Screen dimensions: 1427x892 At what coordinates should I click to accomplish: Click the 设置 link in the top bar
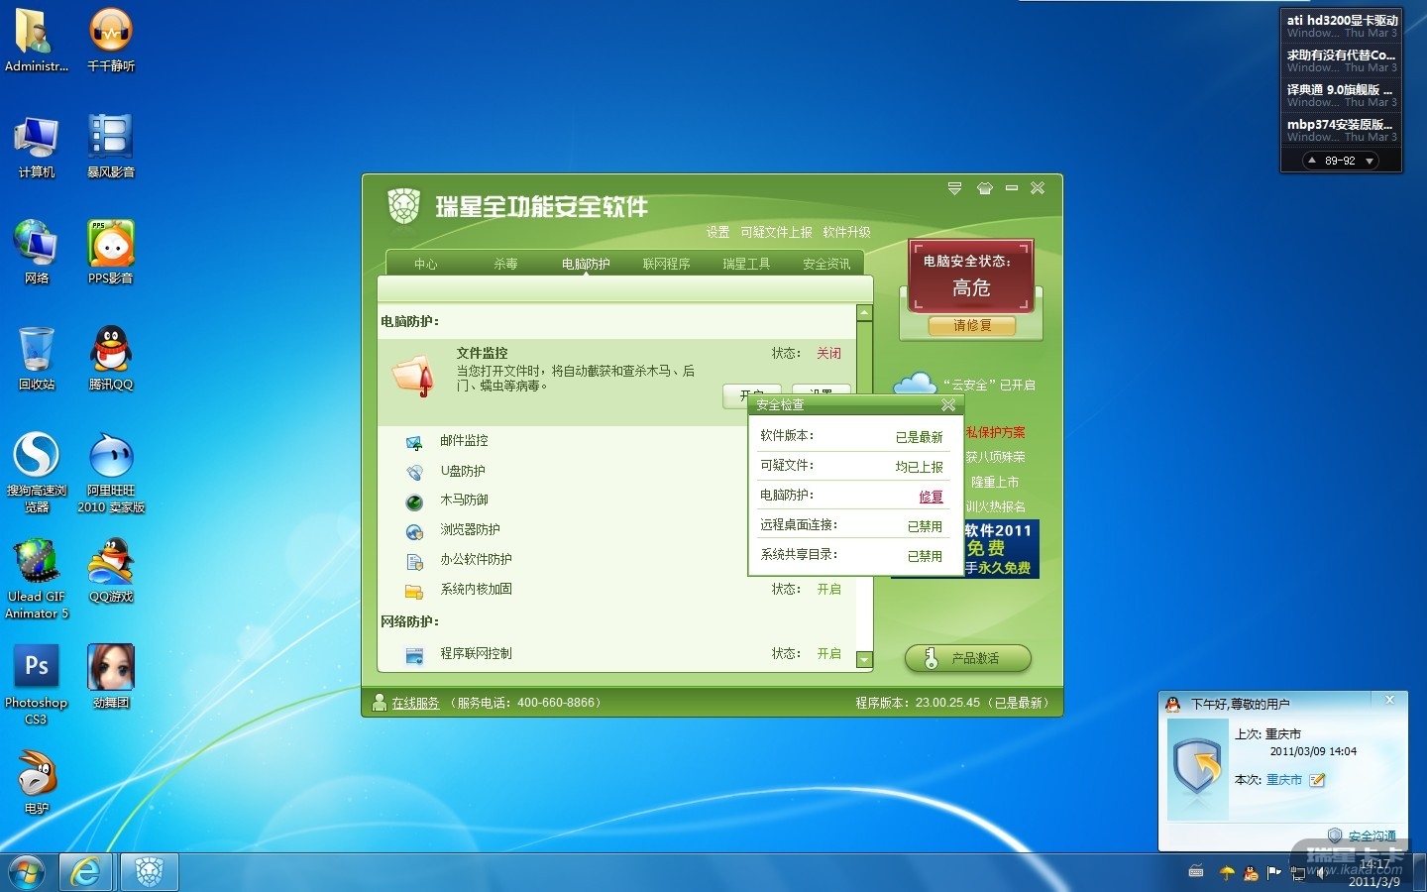pos(717,232)
